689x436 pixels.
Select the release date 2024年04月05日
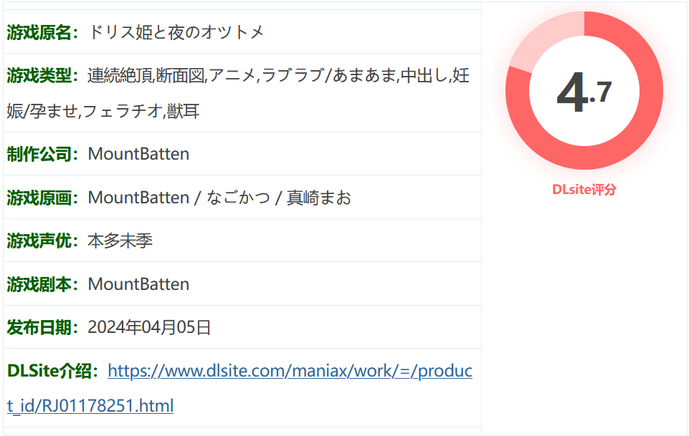pos(149,327)
